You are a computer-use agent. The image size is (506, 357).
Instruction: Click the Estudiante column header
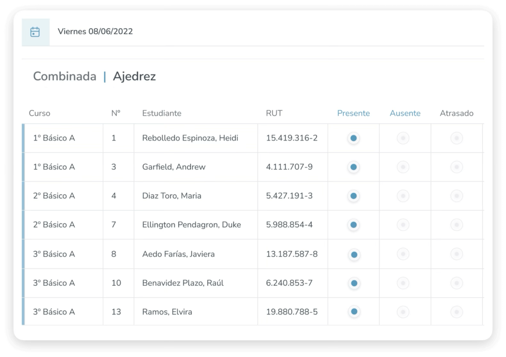(x=162, y=113)
